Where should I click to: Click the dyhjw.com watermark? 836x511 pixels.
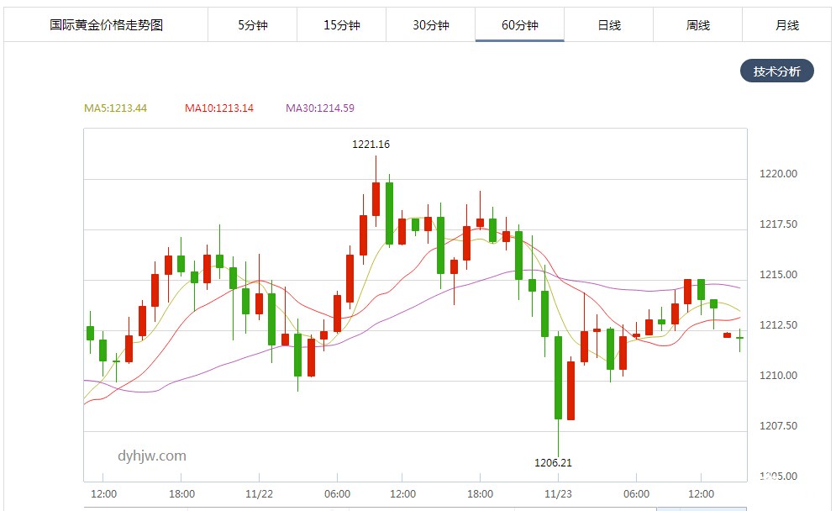(151, 456)
